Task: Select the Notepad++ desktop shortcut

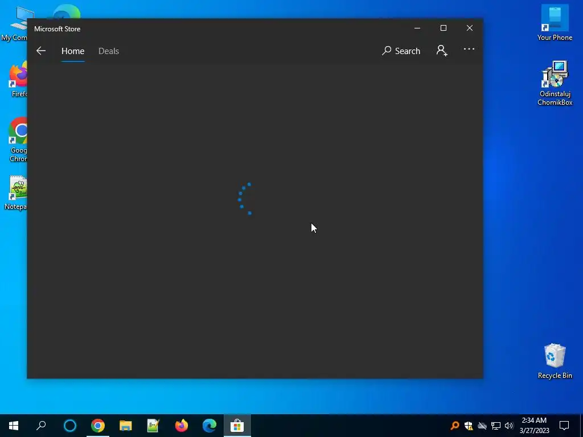Action: pyautogui.click(x=17, y=192)
